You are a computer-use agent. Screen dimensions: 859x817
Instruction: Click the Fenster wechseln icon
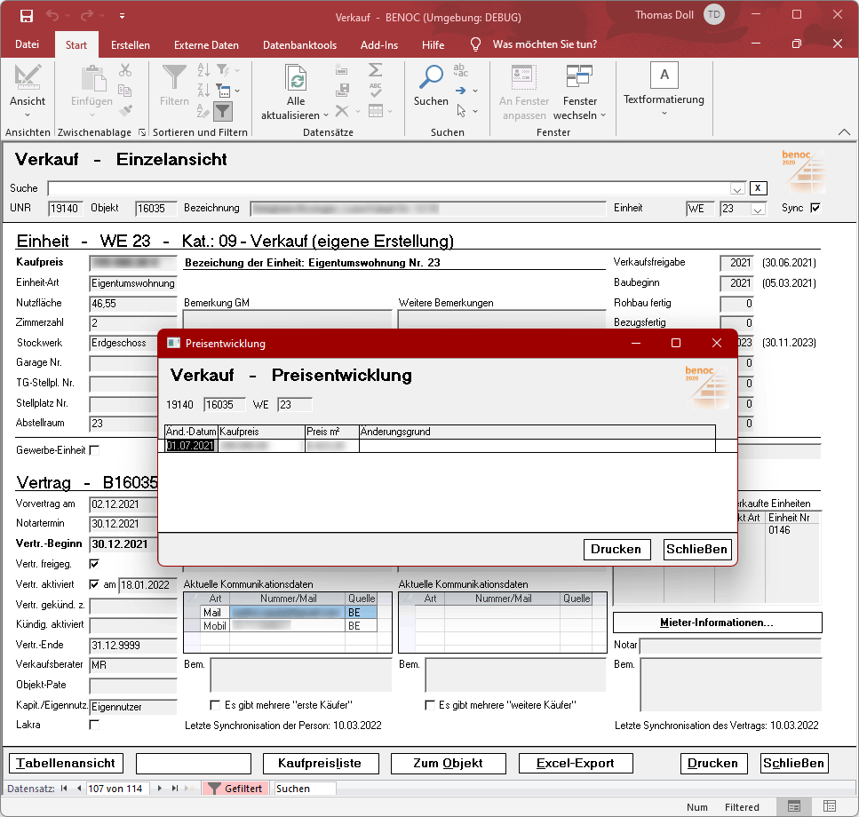tap(579, 78)
